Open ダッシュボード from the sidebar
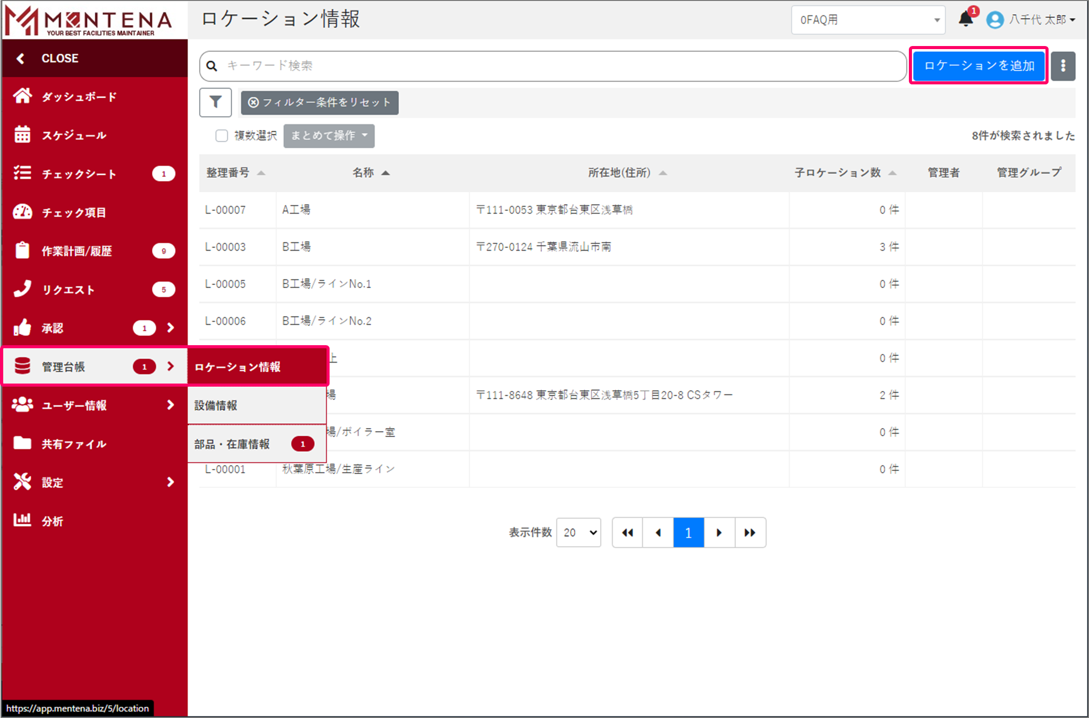Viewport: 1089px width, 718px height. click(x=79, y=97)
